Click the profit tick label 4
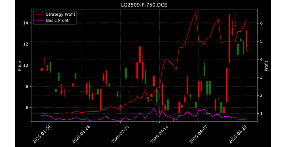This screenshot has width=286, height=147. 261,59
